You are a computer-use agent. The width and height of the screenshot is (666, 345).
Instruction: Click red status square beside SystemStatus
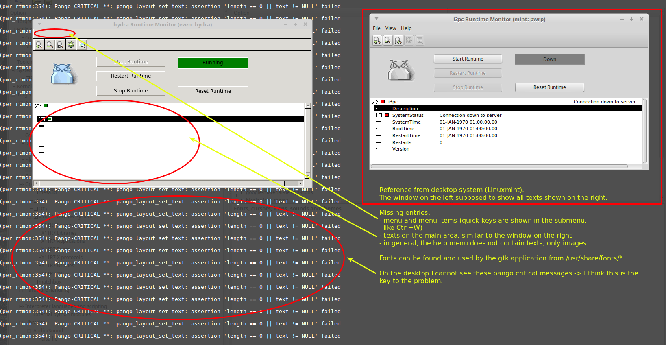(387, 115)
